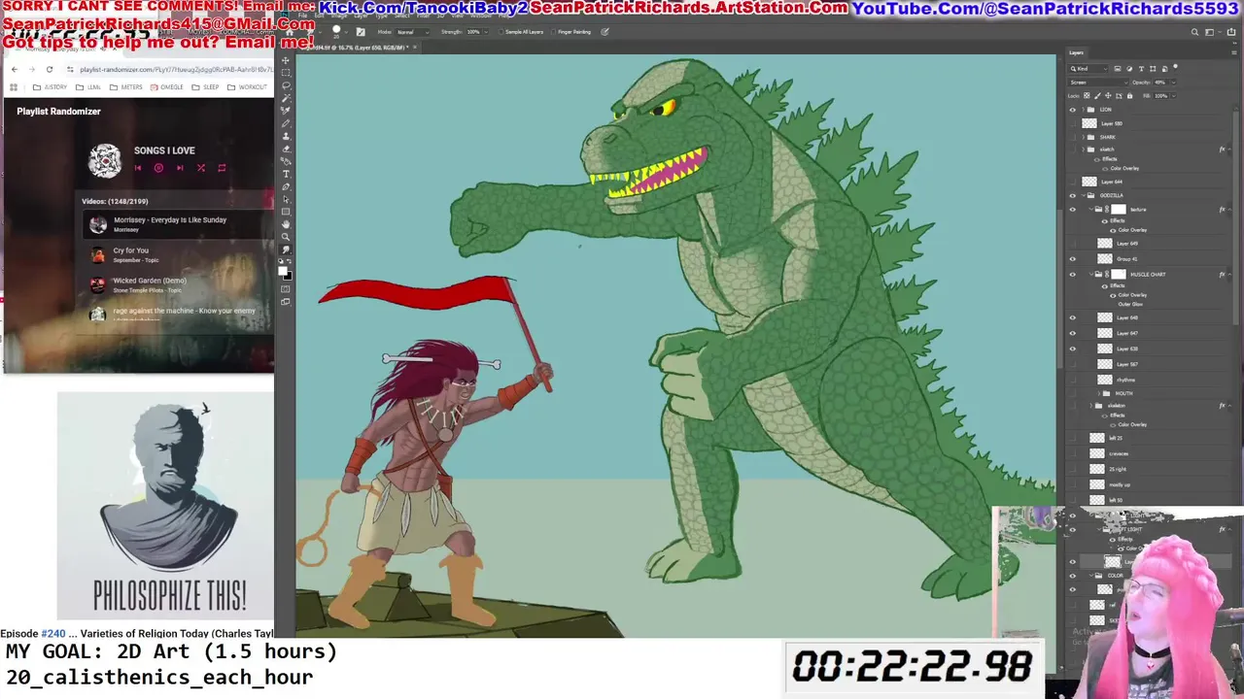Select the Rectangle shape tool
The image size is (1244, 699).
286,212
